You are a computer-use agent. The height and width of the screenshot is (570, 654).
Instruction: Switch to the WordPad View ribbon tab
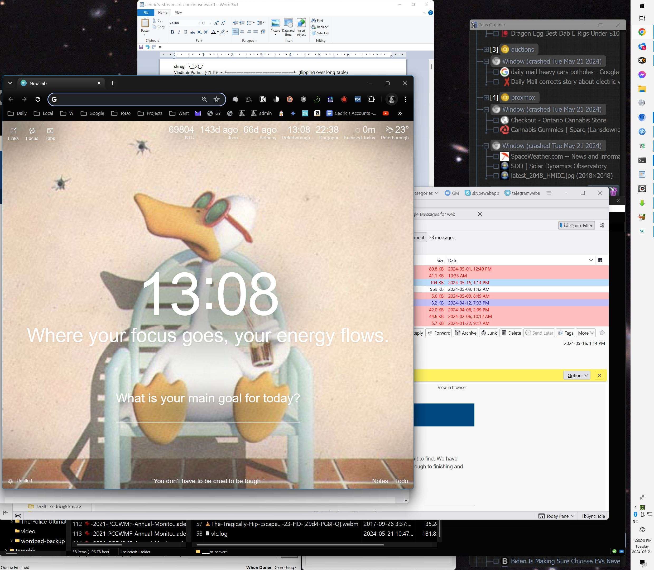pos(178,13)
